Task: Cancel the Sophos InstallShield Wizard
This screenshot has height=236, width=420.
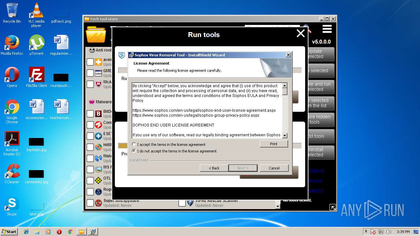Action: coord(274,168)
